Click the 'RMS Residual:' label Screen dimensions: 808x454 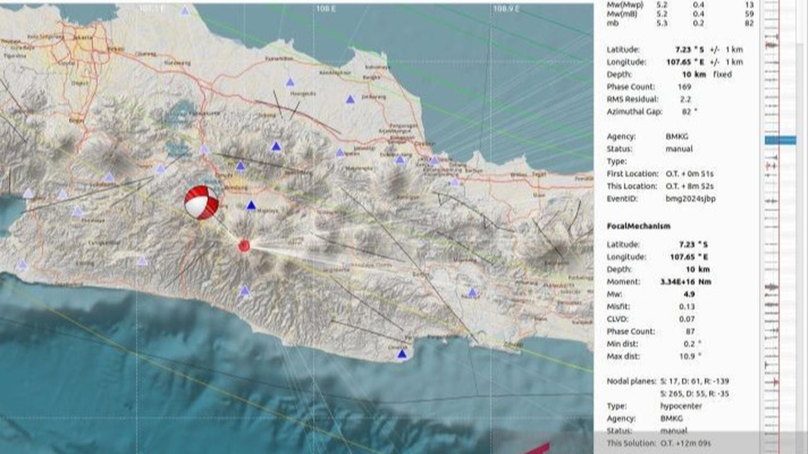pos(633,99)
